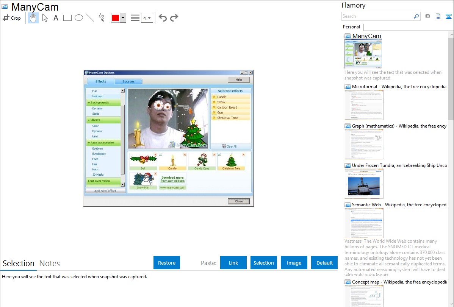This screenshot has height=307, width=454.
Task: Select the Crop tool
Action: [x=12, y=18]
